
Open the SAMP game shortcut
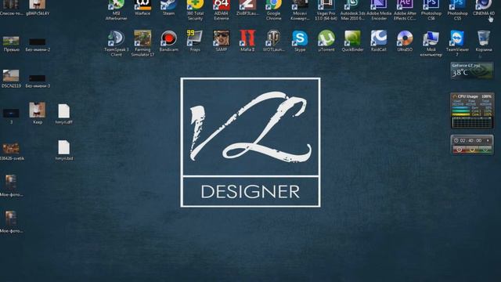[x=222, y=41]
